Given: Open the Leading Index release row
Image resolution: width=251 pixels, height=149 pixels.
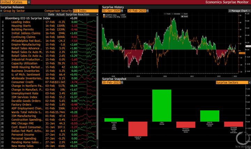Looking at the screenshot, I should [x=48, y=22].
